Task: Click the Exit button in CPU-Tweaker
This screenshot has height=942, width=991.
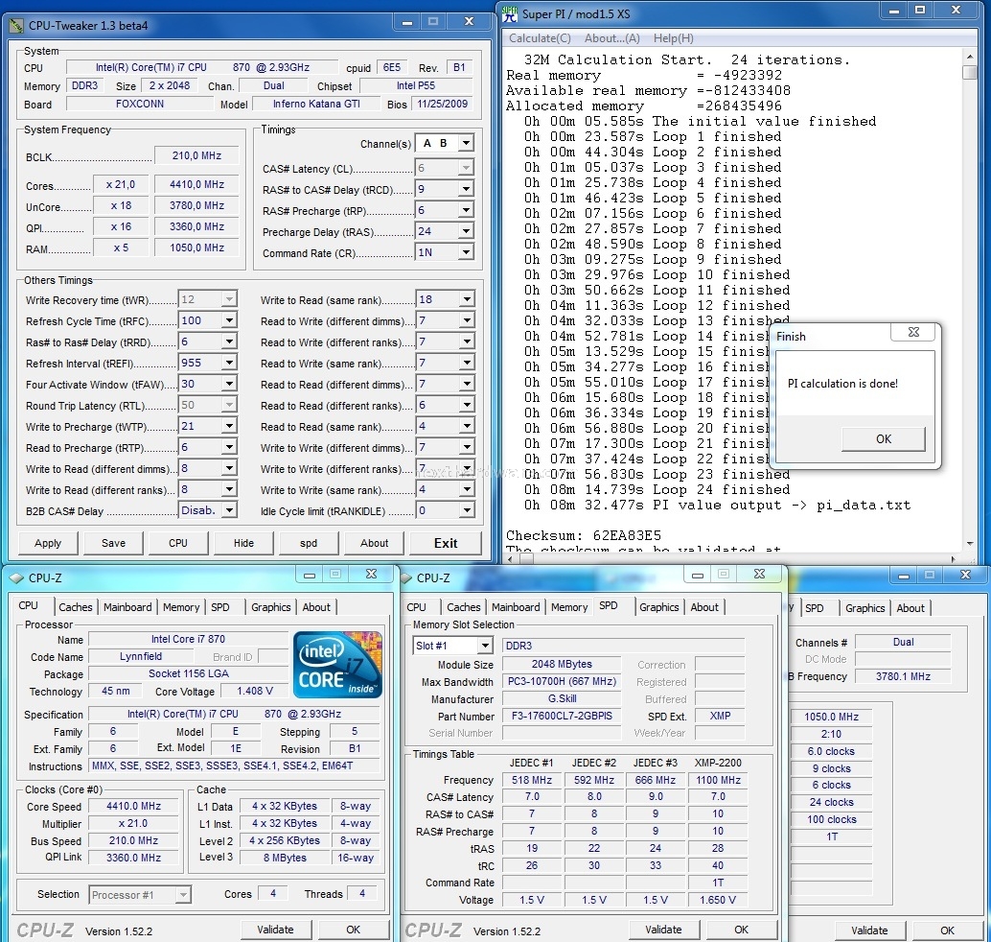Action: pyautogui.click(x=446, y=544)
